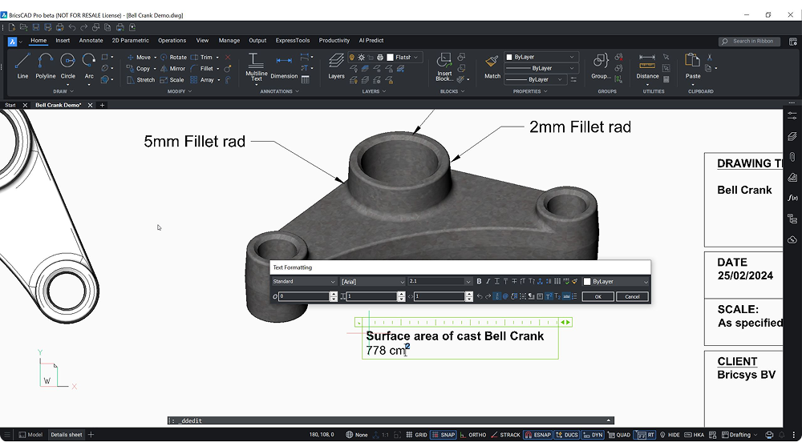Choose the Dimension annotation tool
This screenshot has width=802, height=442.
[x=284, y=66]
